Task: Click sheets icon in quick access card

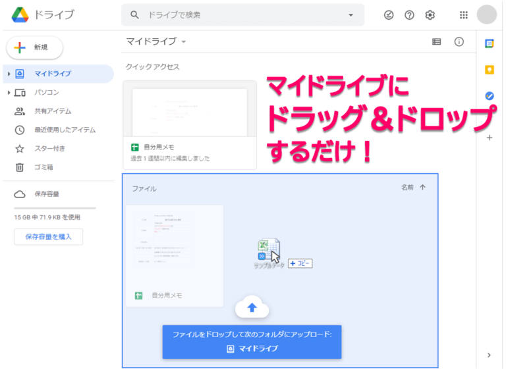Action: (x=135, y=147)
